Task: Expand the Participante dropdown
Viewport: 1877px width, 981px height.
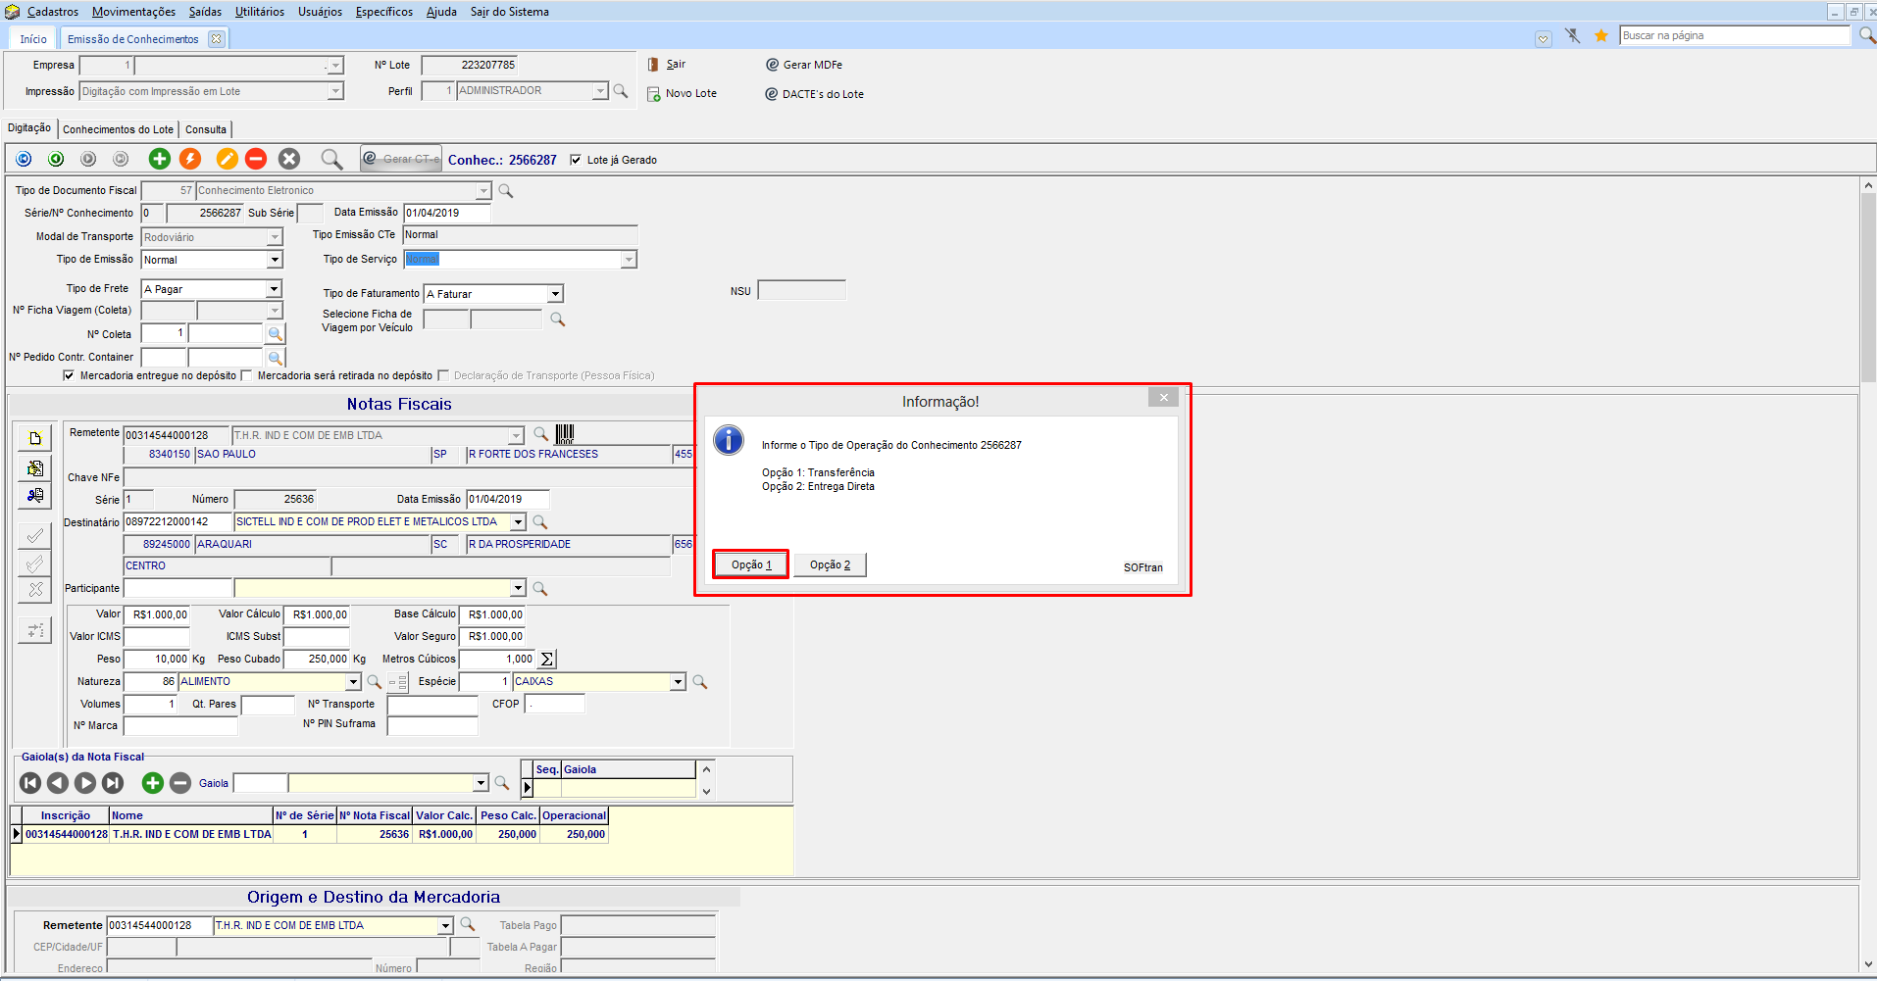Action: tap(519, 589)
